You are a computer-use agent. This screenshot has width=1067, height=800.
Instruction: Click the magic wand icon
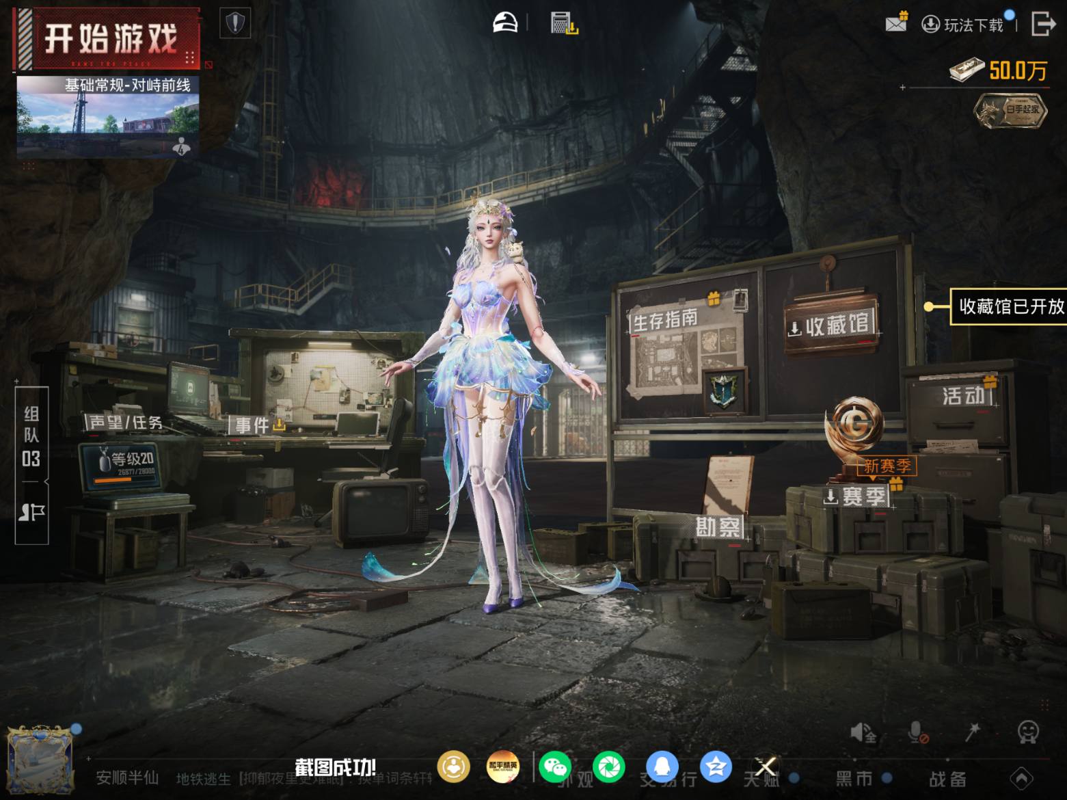[972, 732]
